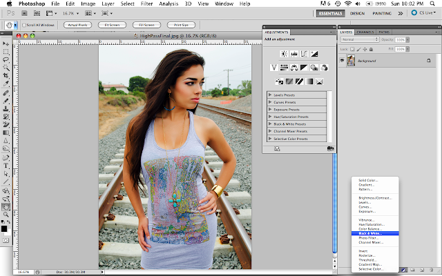Add a Posterize adjustment icon
The height and width of the screenshot is (276, 442).
tap(289, 81)
